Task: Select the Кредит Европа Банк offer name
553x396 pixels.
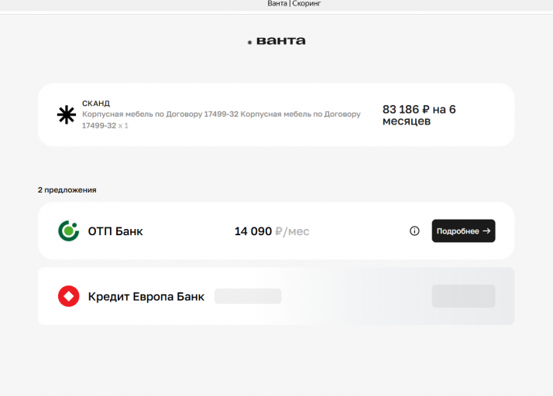Action: pyautogui.click(x=146, y=297)
